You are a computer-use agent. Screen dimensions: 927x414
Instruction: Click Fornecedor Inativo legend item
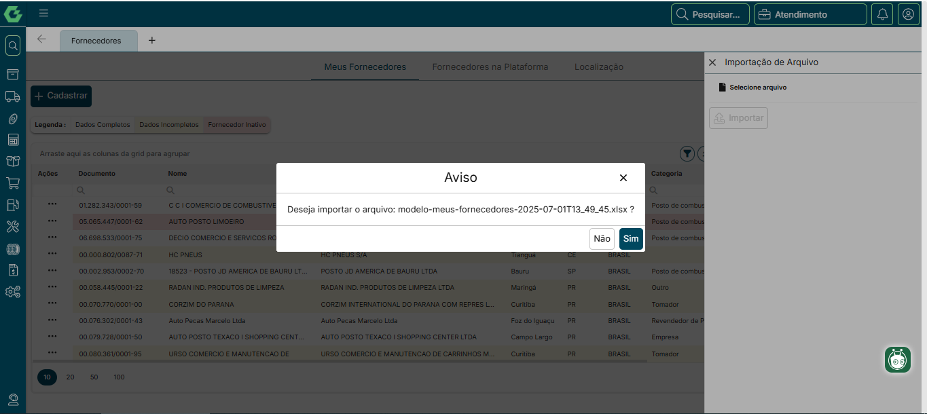click(237, 125)
